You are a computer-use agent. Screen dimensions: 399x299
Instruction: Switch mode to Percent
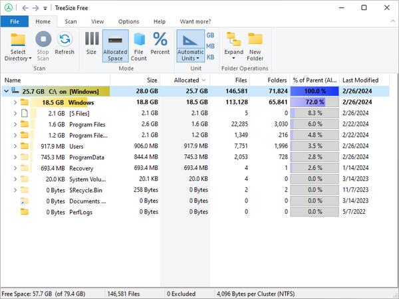coord(160,43)
